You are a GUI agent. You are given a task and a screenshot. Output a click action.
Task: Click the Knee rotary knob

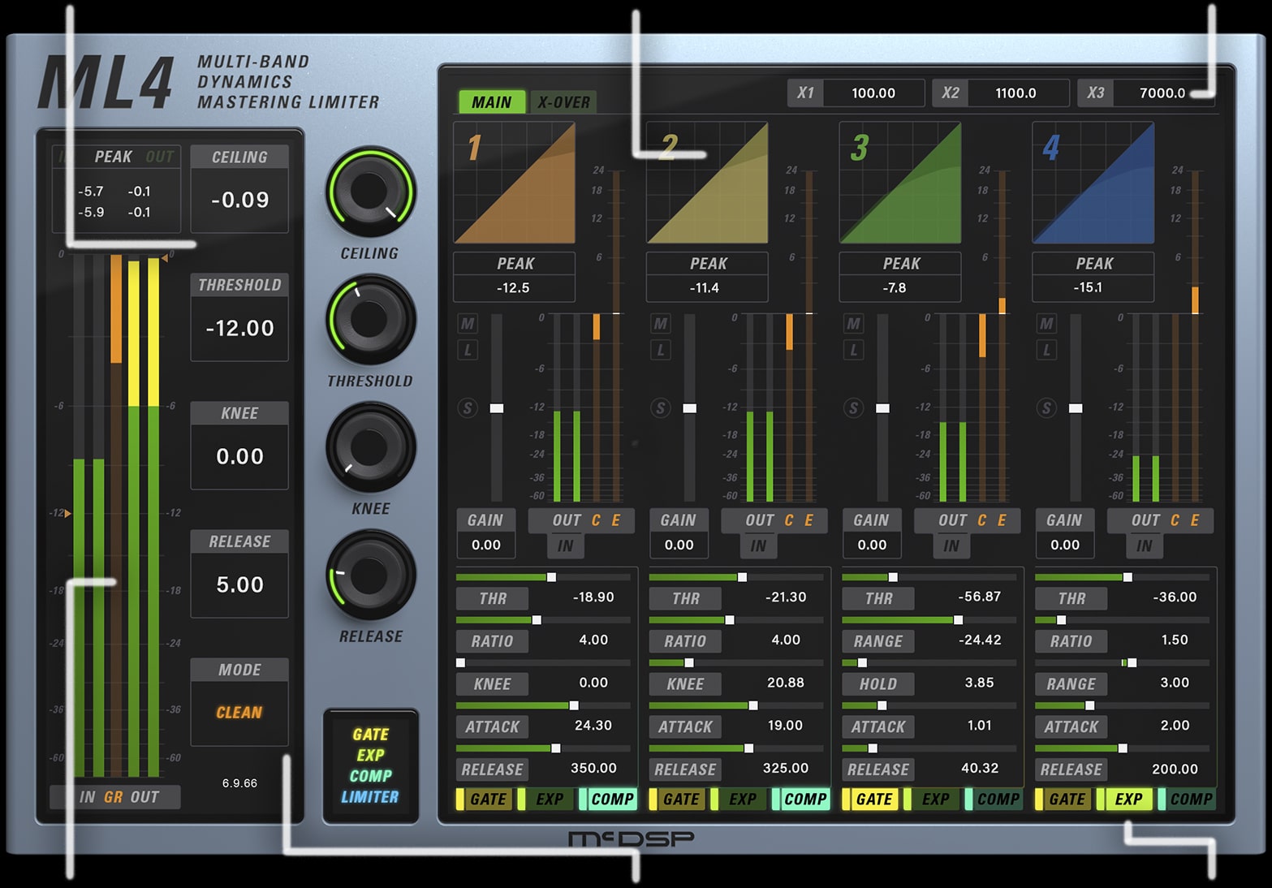370,447
